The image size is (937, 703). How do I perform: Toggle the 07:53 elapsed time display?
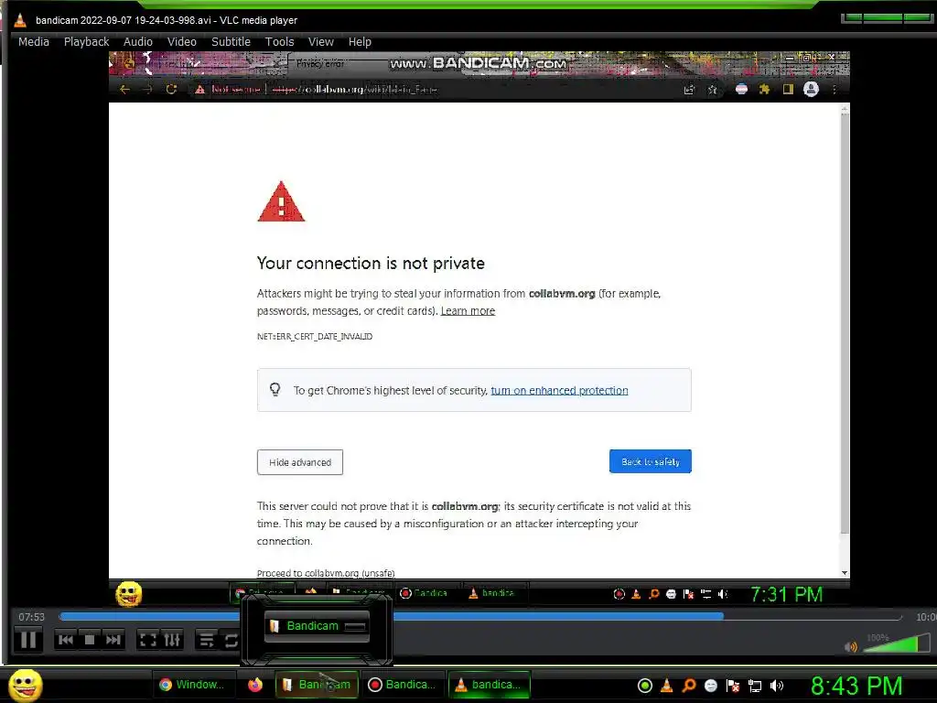[x=31, y=617]
